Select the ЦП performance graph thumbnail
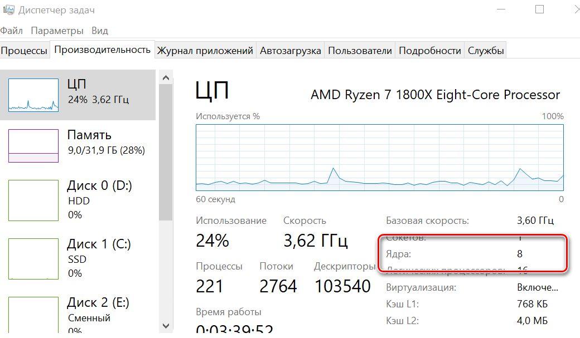Screen dimensions: 580x338 33,95
